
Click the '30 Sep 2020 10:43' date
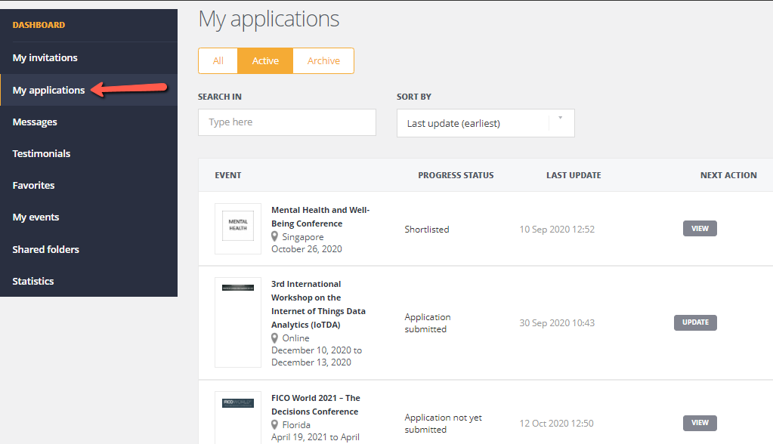(x=557, y=322)
